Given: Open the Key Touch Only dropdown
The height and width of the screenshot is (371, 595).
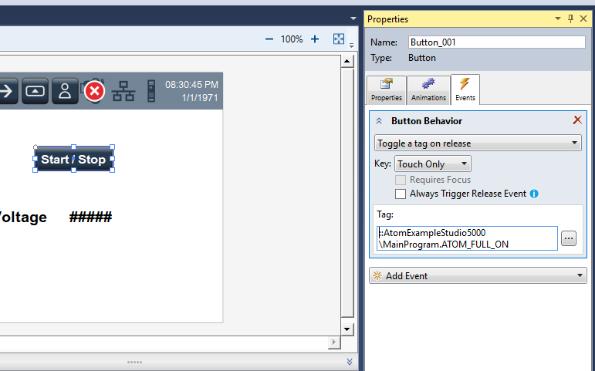Looking at the screenshot, I should click(x=433, y=164).
